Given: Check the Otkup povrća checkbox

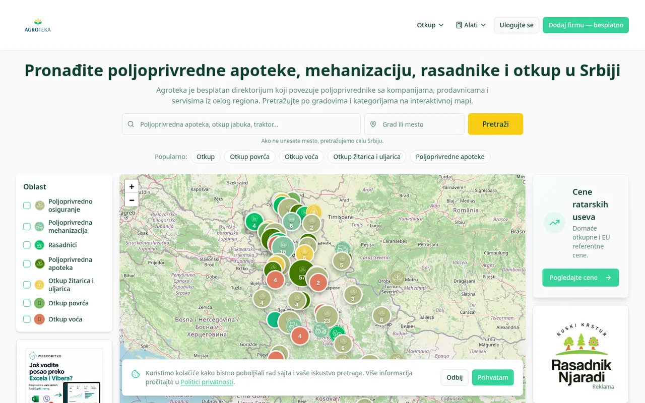Looking at the screenshot, I should point(27,303).
